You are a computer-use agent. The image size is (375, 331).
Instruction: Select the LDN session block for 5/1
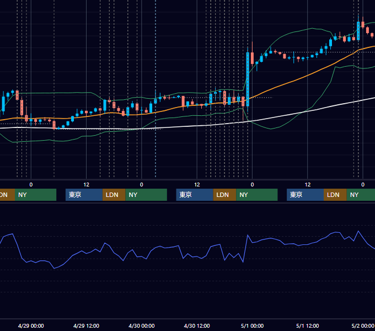click(x=335, y=195)
